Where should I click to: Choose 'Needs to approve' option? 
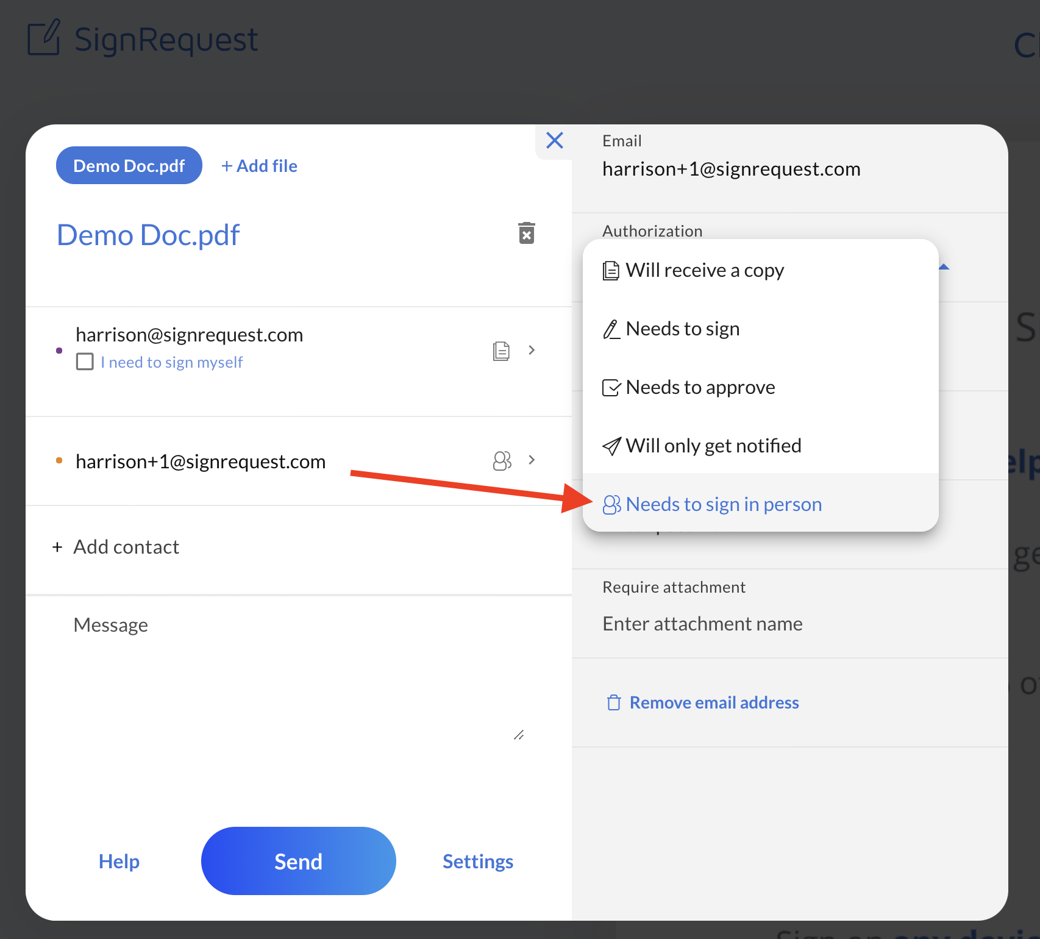pyautogui.click(x=761, y=387)
